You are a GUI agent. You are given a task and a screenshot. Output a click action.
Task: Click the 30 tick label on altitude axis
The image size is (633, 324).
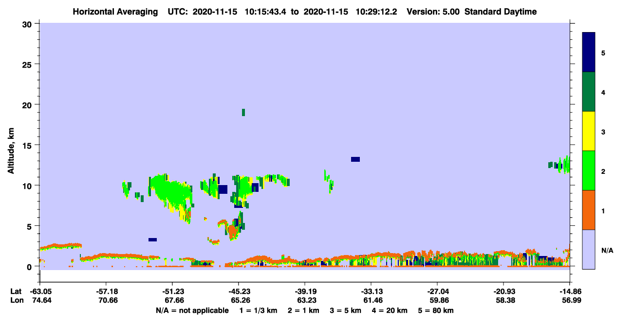click(x=27, y=24)
